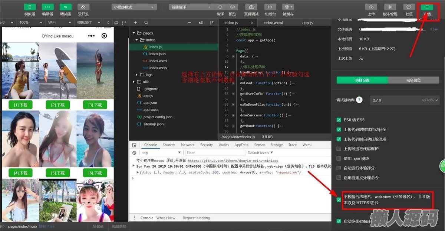Open 版本管理 version control
The image size is (445, 231).
390,7
